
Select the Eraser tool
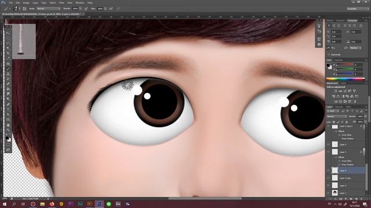tap(8, 84)
